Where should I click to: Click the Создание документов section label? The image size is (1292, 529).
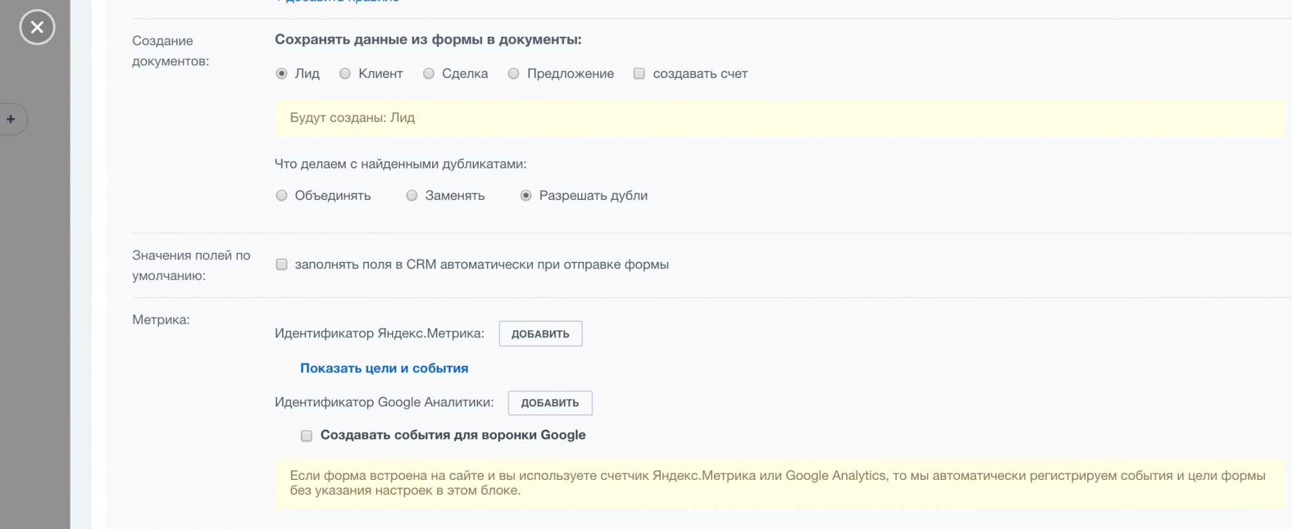171,51
